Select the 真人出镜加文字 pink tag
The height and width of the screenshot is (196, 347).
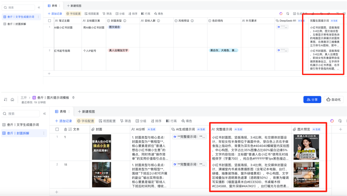(118, 50)
